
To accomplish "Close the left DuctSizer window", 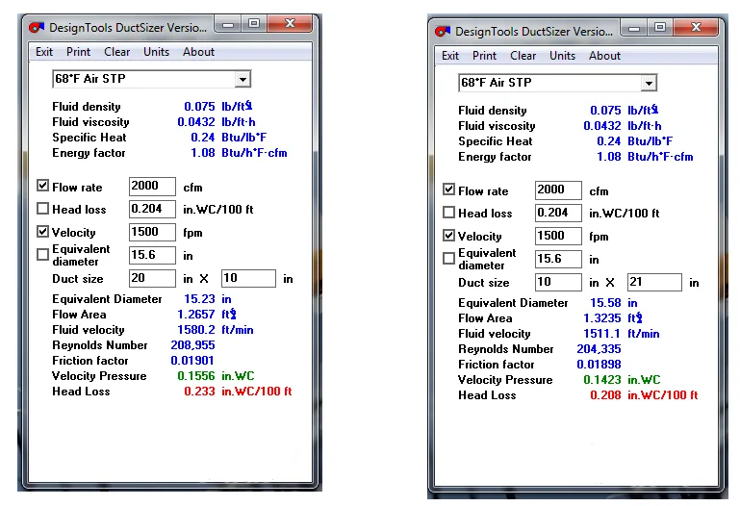I will coord(285,22).
